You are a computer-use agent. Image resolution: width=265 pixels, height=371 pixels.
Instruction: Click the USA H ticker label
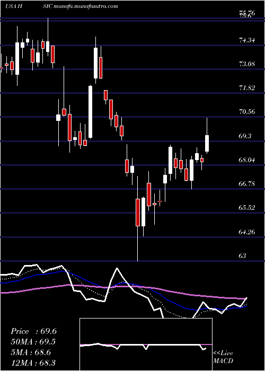point(14,6)
